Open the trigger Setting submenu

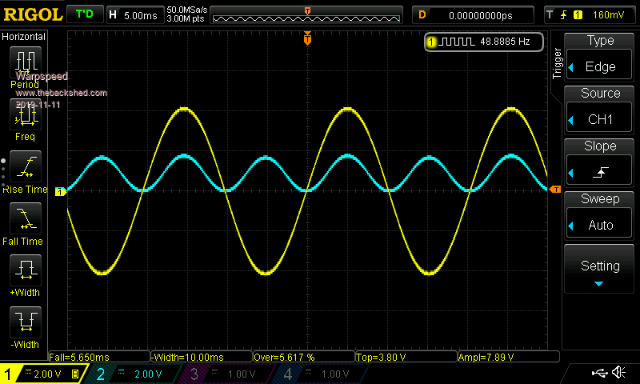pyautogui.click(x=600, y=270)
